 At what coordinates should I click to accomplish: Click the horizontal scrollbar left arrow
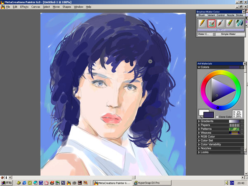pos(10,177)
